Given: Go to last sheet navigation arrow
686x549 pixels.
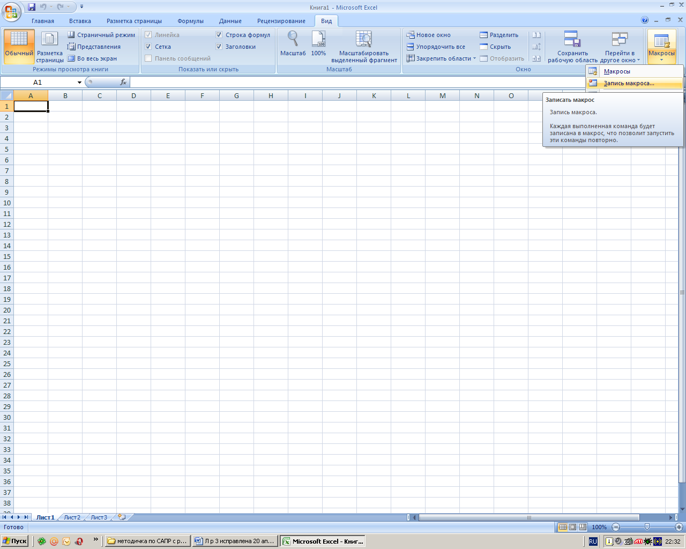Looking at the screenshot, I should [x=26, y=517].
